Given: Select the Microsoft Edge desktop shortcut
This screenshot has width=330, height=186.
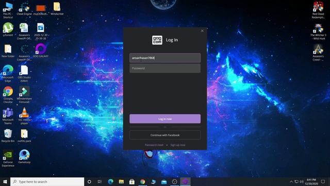Looking at the screenshot, I should coord(8,73).
